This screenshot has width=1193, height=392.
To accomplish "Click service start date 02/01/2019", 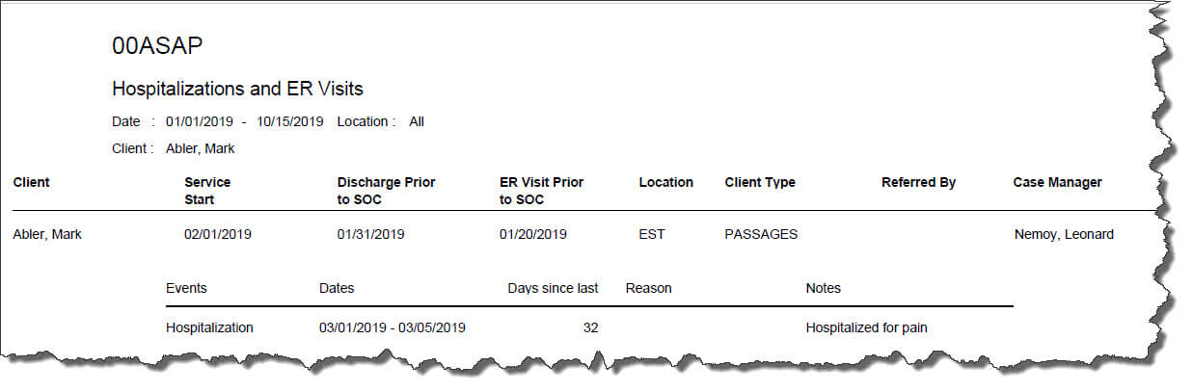I will point(218,234).
